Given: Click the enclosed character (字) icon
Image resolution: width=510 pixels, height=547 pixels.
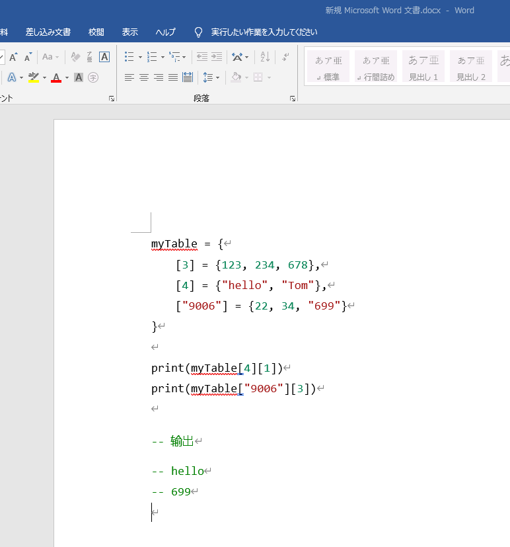Looking at the screenshot, I should (x=93, y=77).
